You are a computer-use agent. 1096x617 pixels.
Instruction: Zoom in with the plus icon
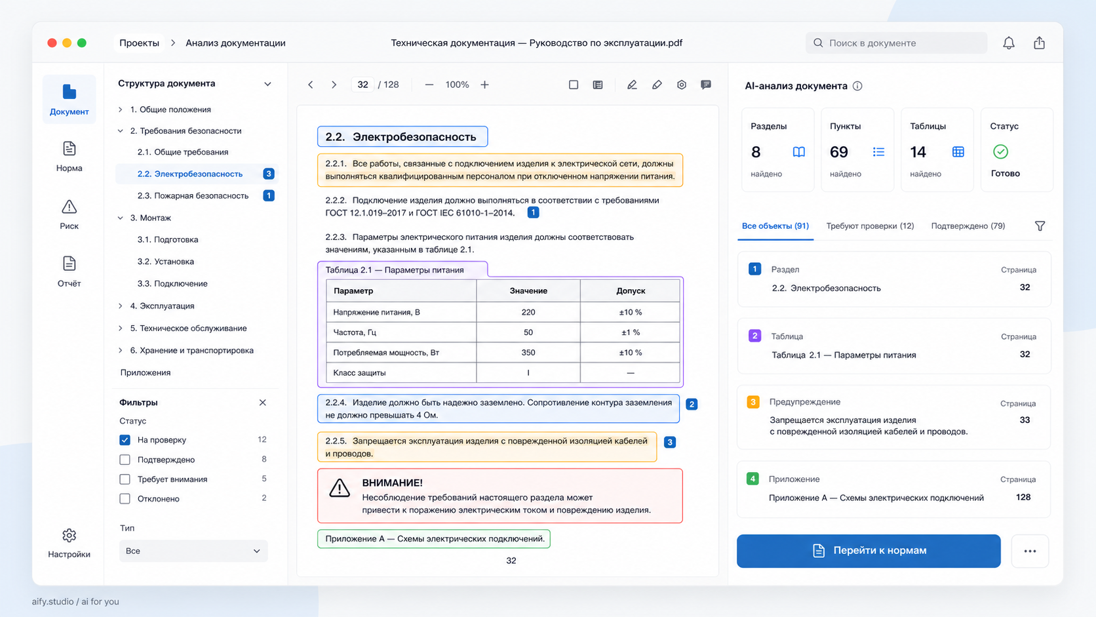click(484, 85)
